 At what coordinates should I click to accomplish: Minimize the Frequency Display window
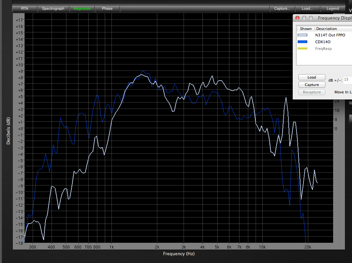pos(304,18)
